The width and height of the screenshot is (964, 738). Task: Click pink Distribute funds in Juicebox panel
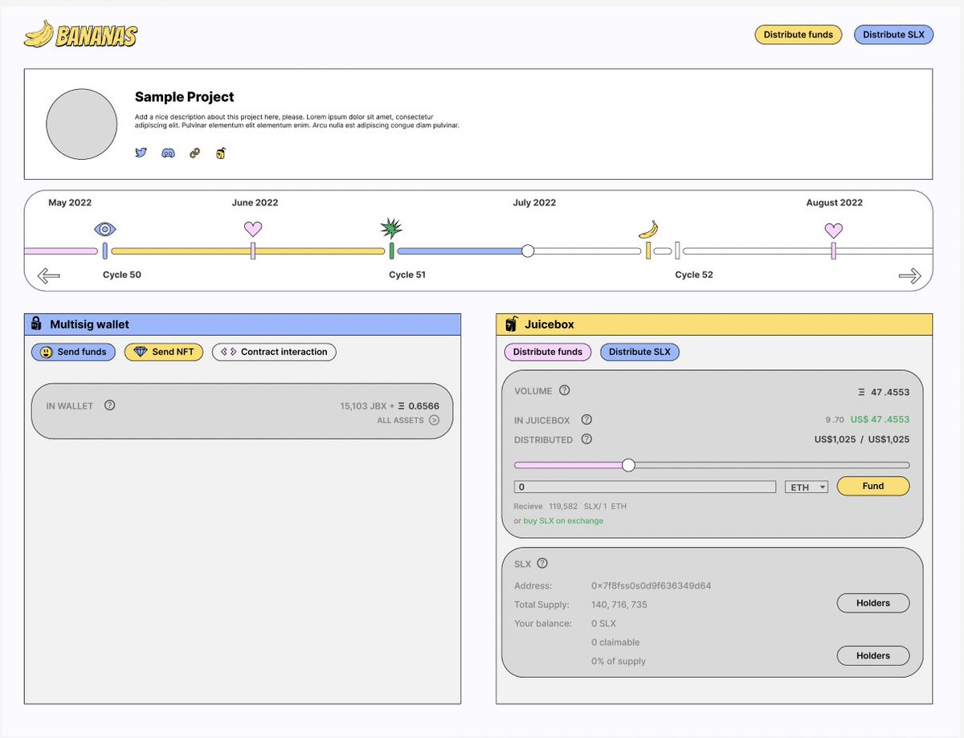coord(548,352)
